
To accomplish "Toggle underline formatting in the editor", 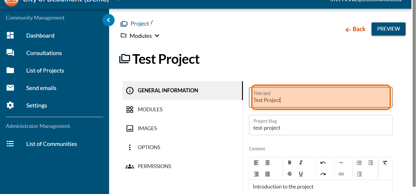I will (x=301, y=174).
